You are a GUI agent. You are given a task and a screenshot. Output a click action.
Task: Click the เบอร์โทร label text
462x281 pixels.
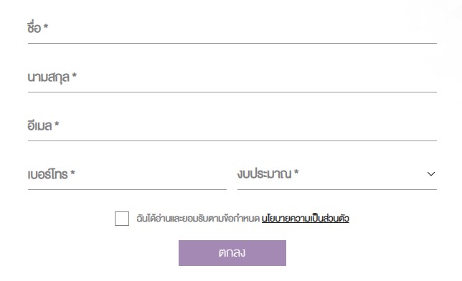[x=48, y=173]
